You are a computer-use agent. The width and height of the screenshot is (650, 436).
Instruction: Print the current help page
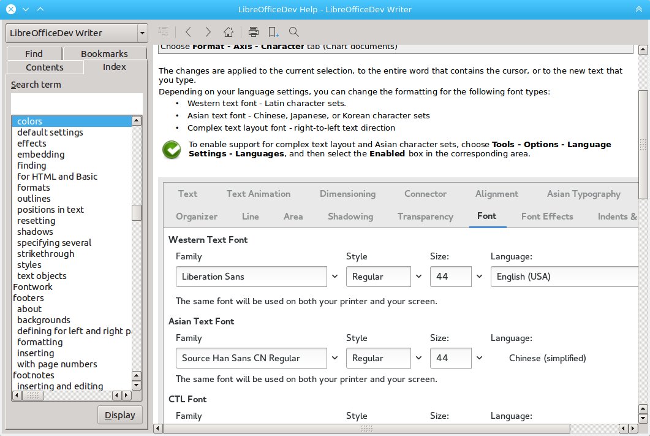pyautogui.click(x=253, y=31)
